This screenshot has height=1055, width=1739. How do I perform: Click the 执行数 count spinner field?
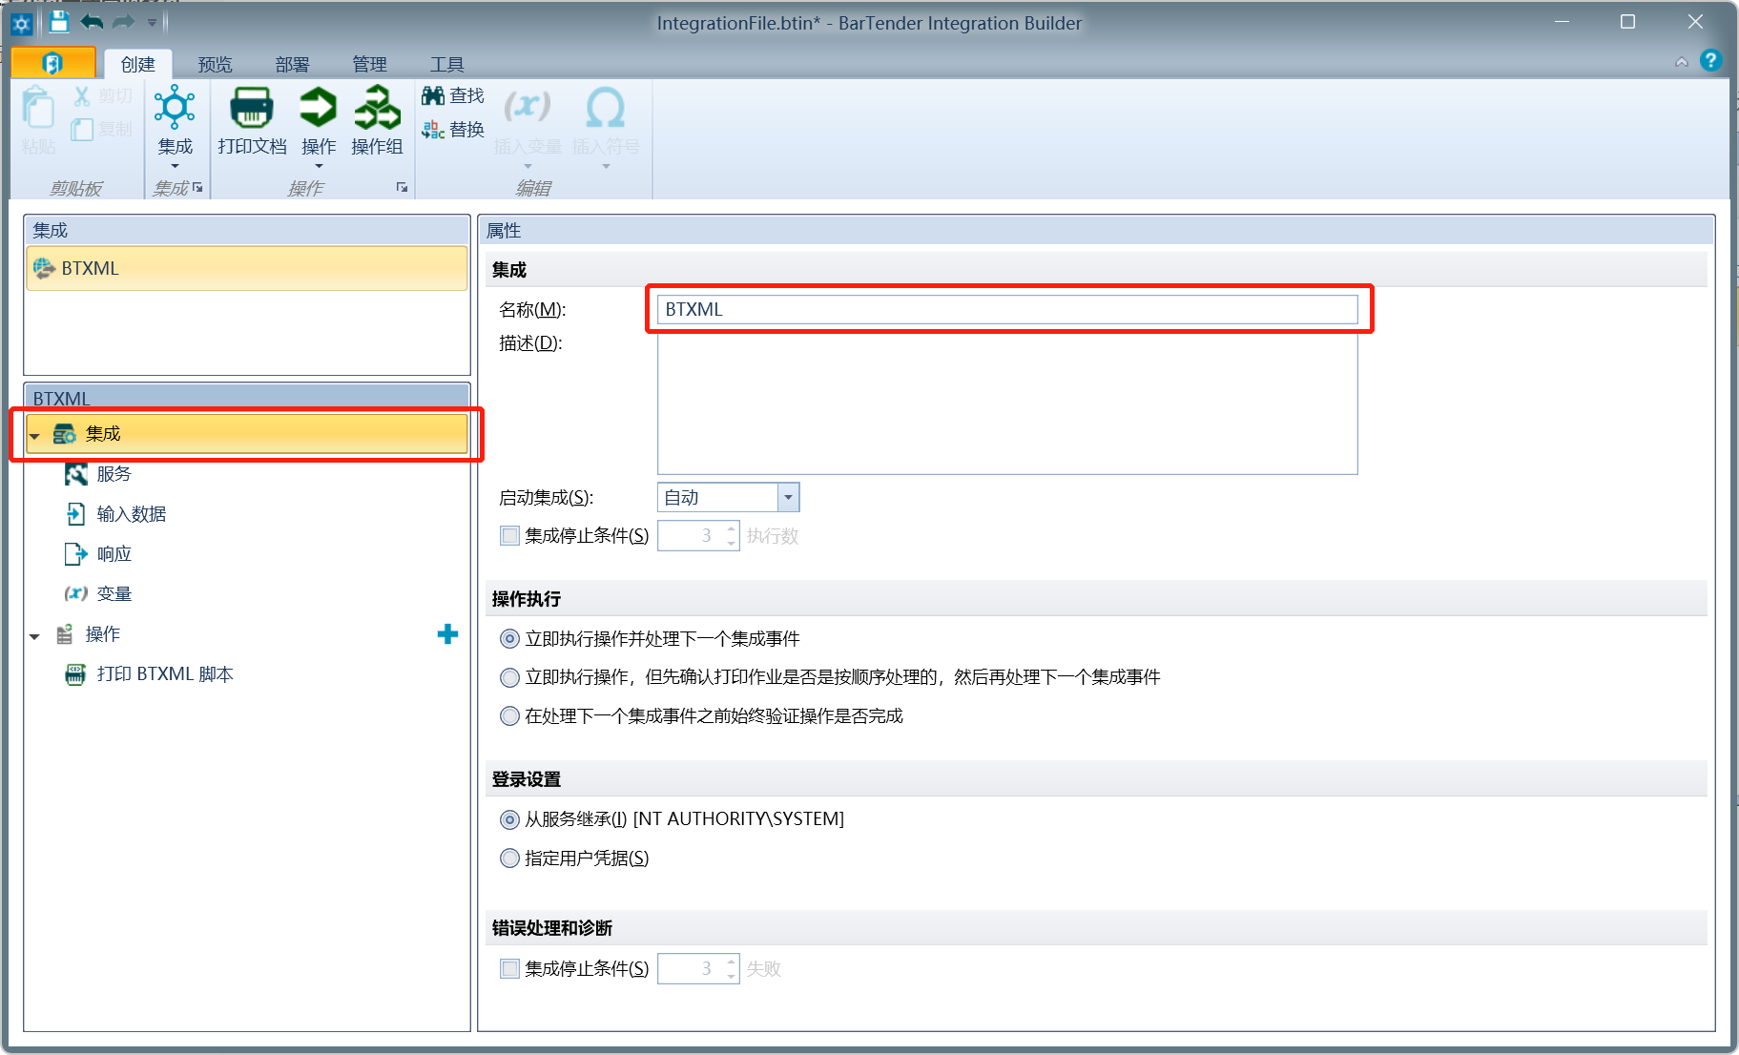click(x=698, y=536)
